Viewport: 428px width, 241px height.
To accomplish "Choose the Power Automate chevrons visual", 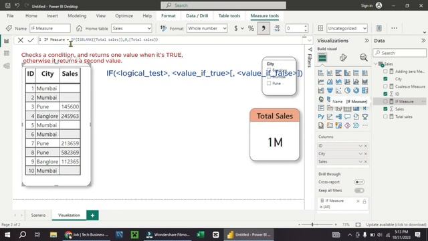I will (x=356, y=125).
